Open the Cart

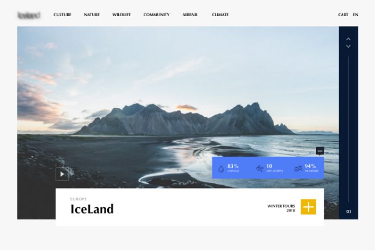[343, 15]
